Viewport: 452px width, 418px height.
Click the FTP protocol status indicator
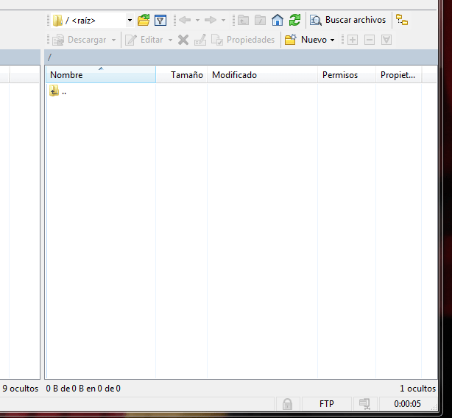coord(327,404)
